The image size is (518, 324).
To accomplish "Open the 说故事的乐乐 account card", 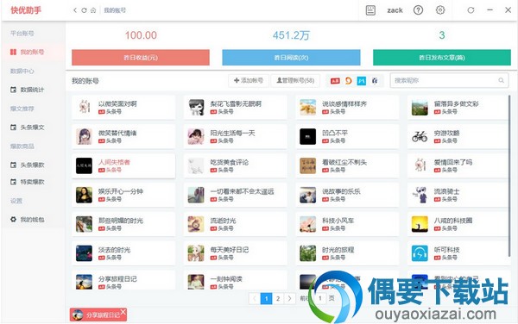I will click(x=347, y=195).
